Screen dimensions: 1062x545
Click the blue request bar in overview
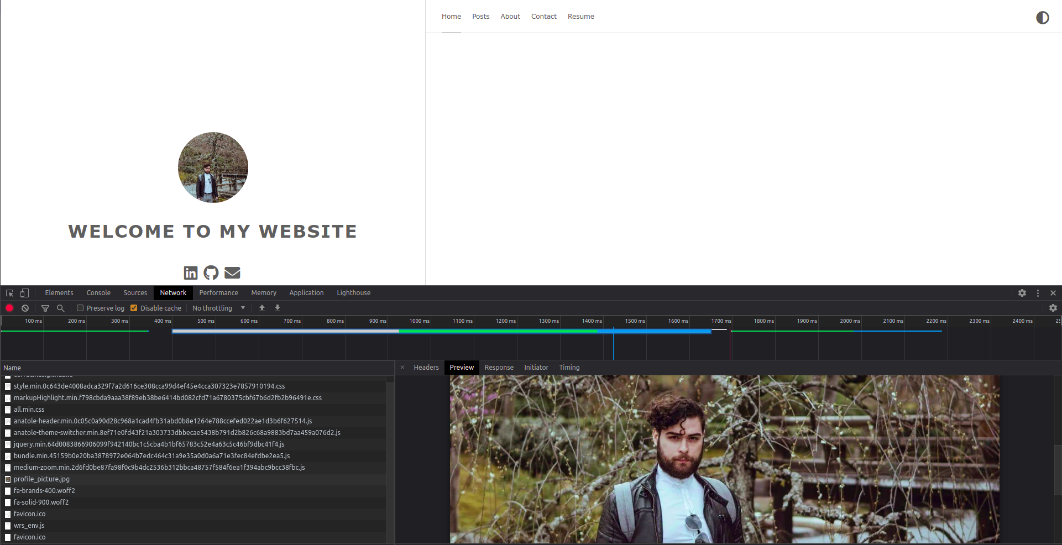[654, 331]
